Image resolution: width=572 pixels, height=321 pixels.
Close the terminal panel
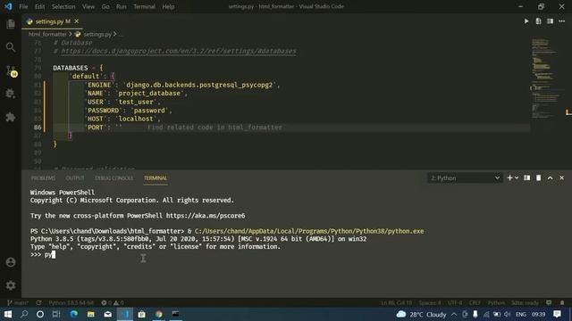(x=562, y=178)
